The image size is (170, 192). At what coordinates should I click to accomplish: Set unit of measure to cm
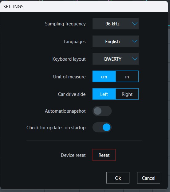point(104,77)
